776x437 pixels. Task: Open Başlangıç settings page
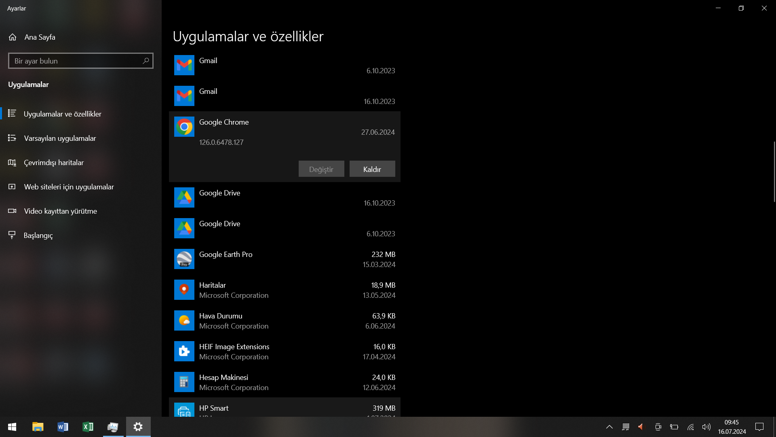pos(38,235)
